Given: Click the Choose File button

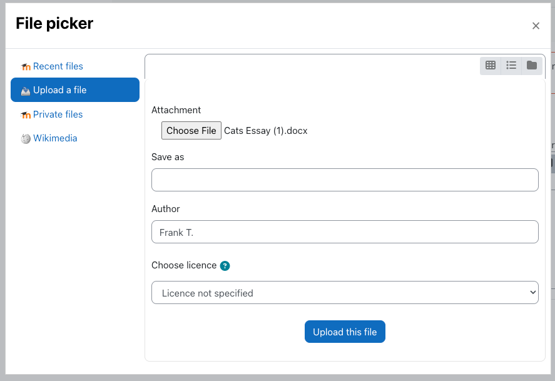Looking at the screenshot, I should pyautogui.click(x=191, y=131).
